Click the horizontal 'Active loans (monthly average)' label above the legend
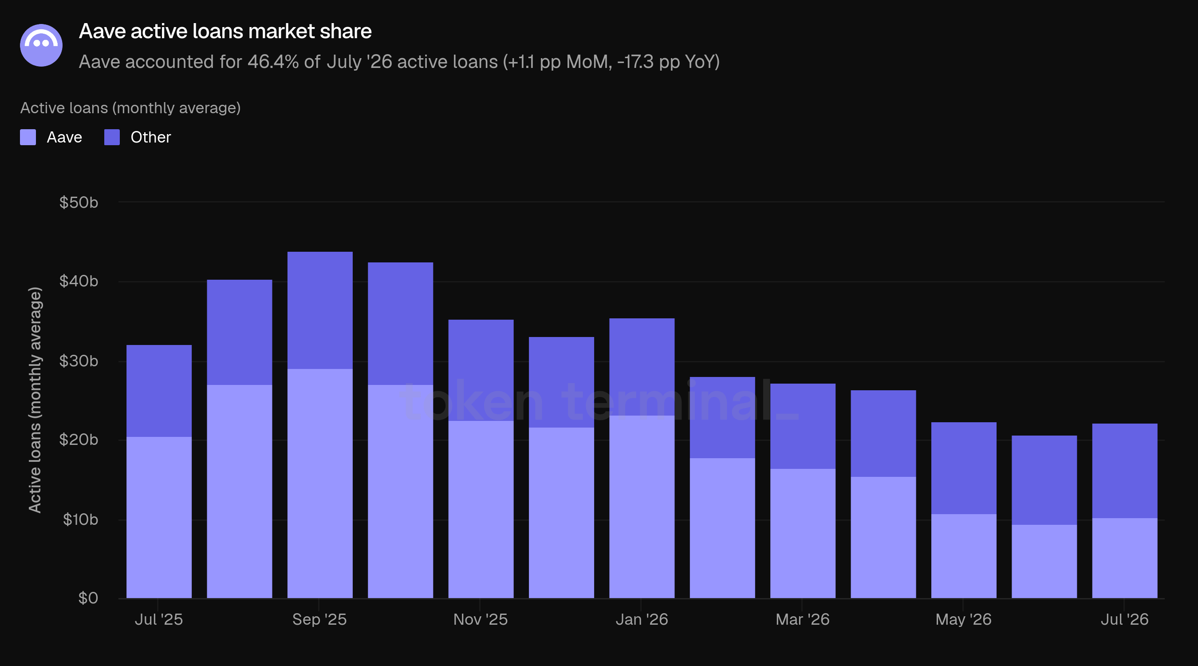 pyautogui.click(x=130, y=108)
